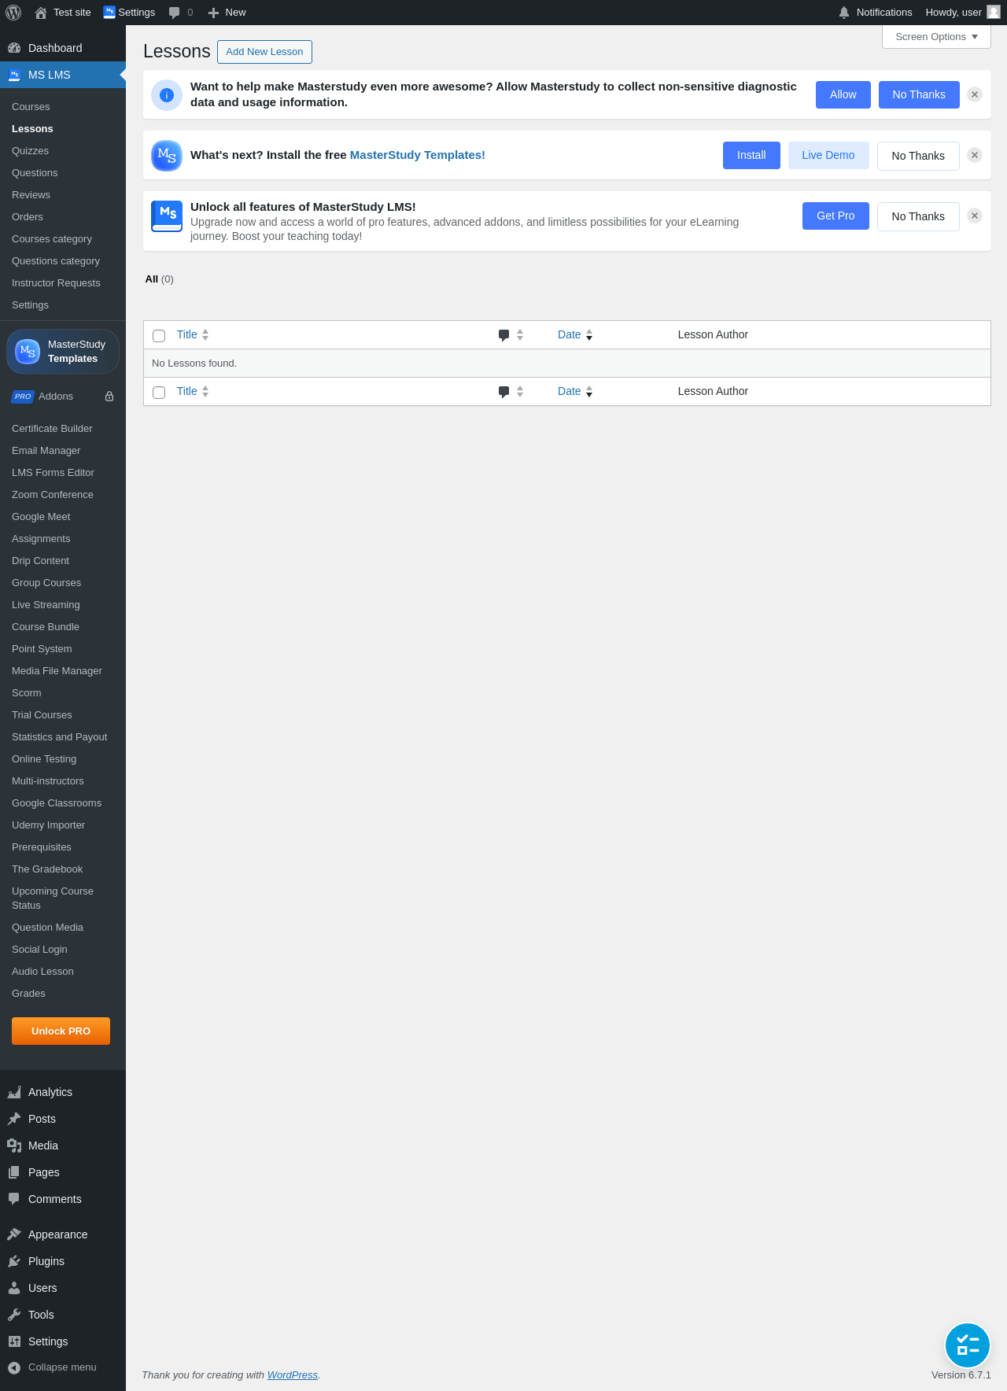Open the Notifications bell icon
Viewport: 1007px width, 1391px height.
(x=844, y=13)
